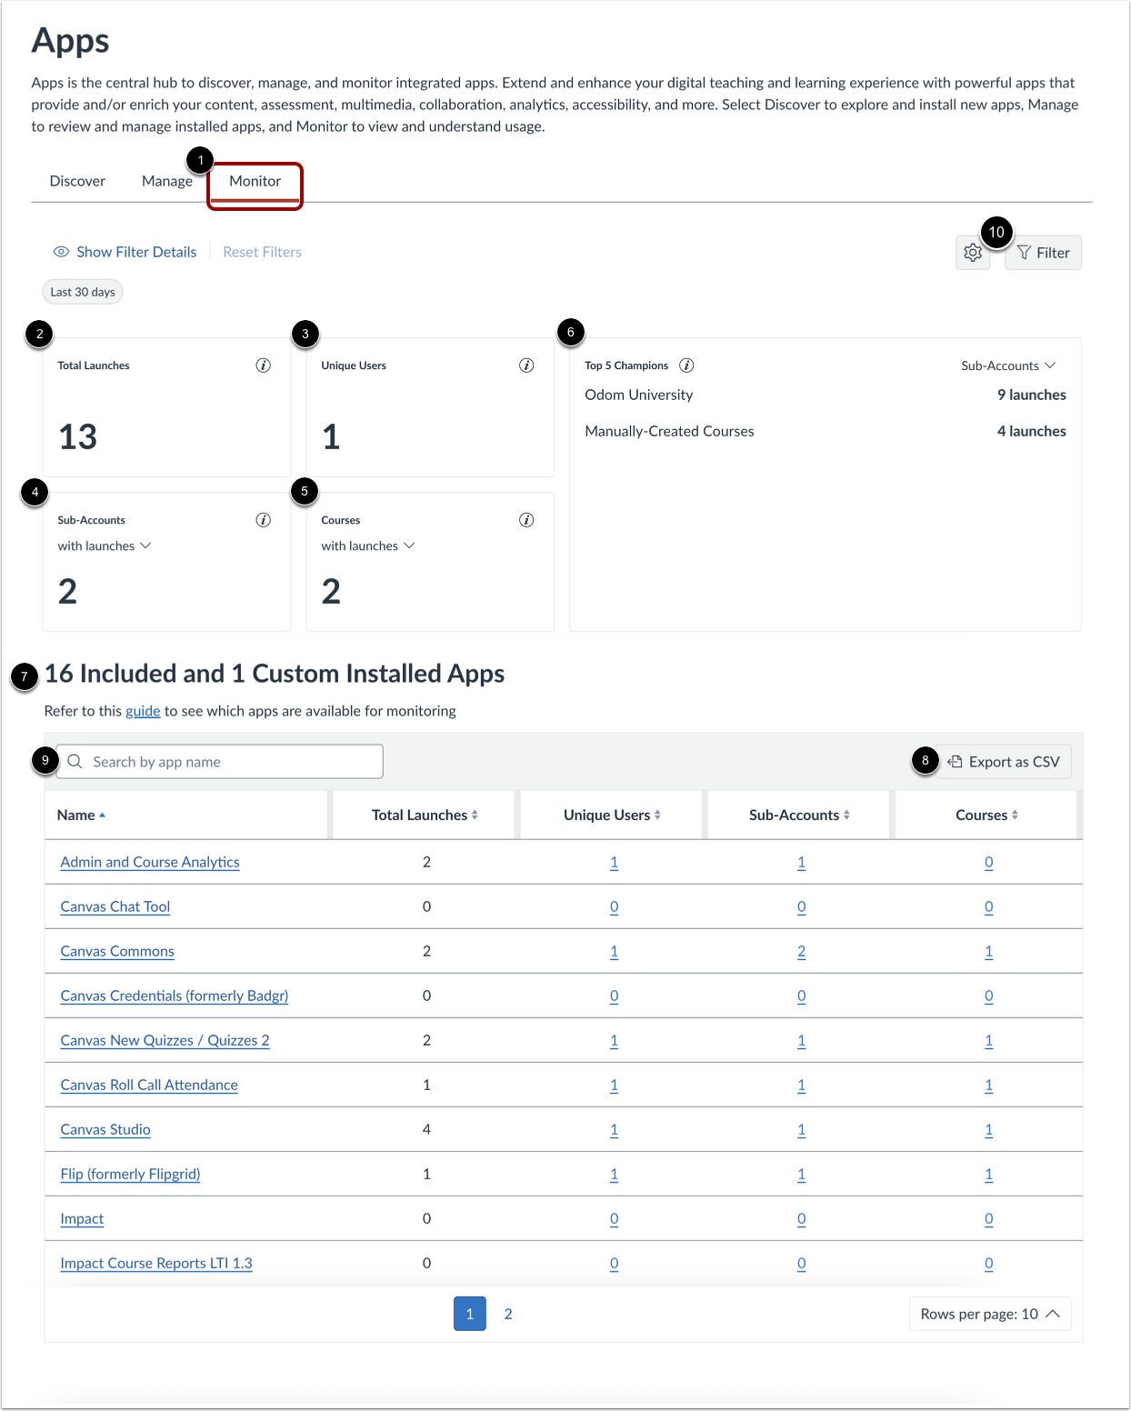
Task: Click the info icon on Sub-Accounts card
Action: 263,520
